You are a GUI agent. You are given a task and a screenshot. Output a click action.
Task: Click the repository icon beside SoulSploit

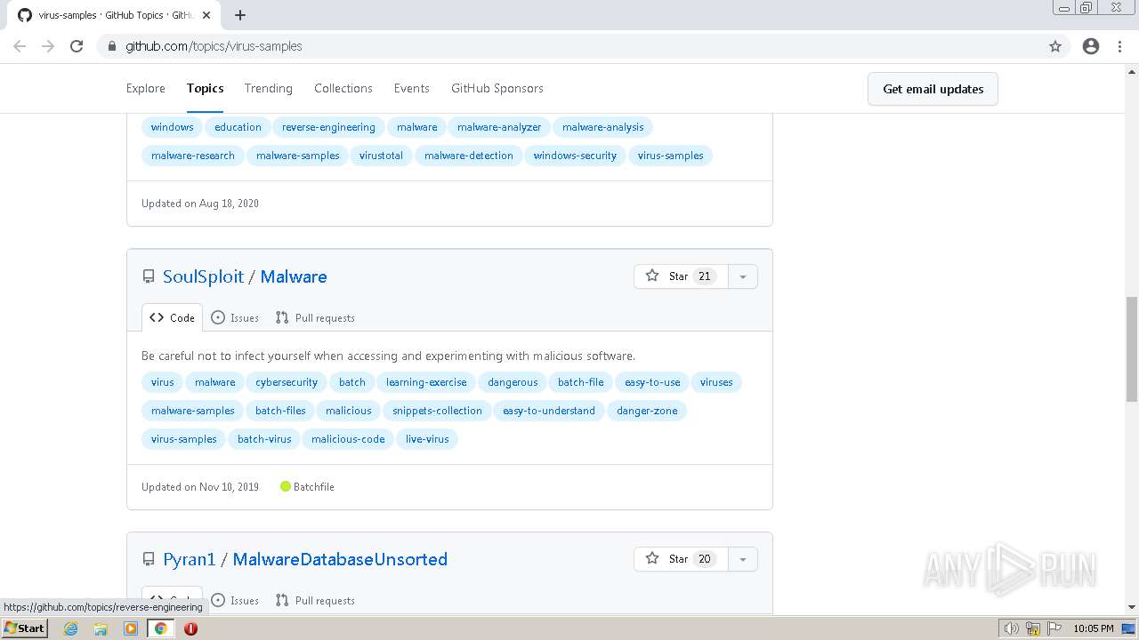pyautogui.click(x=149, y=276)
